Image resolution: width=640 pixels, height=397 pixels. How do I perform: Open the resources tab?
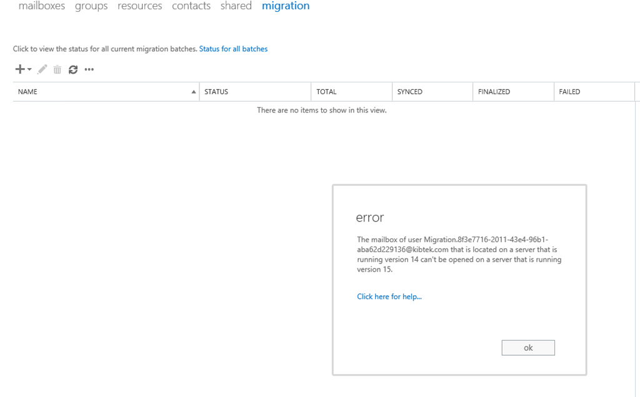(139, 6)
